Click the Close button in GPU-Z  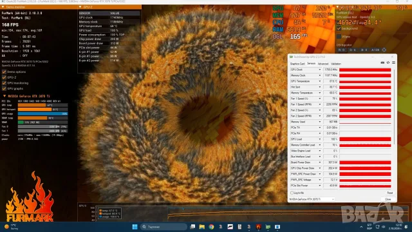(388, 199)
